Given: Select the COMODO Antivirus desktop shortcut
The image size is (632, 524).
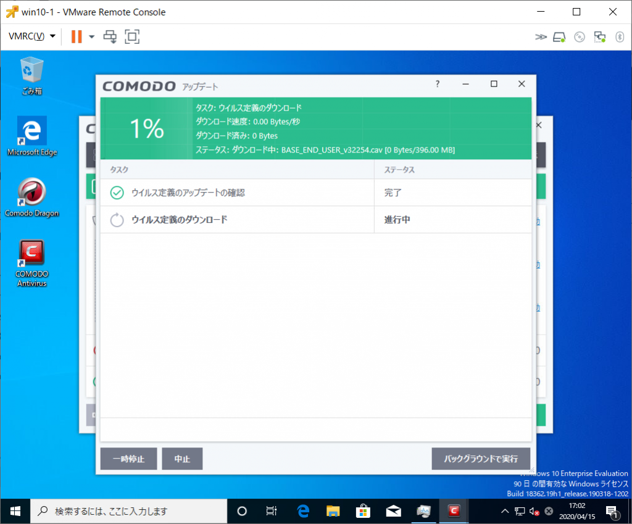Looking at the screenshot, I should [x=32, y=263].
